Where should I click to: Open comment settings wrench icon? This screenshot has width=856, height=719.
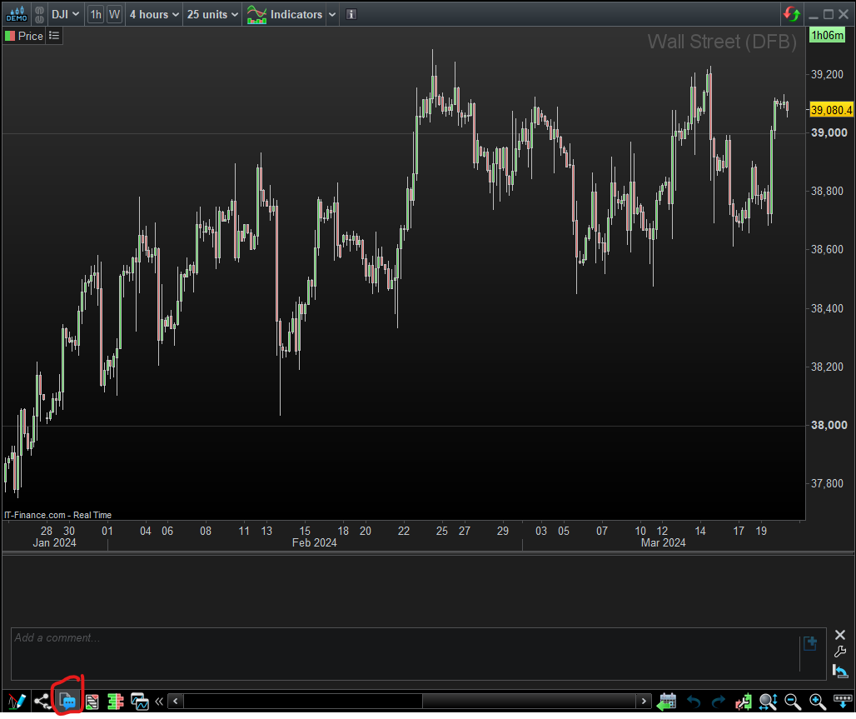coord(840,652)
